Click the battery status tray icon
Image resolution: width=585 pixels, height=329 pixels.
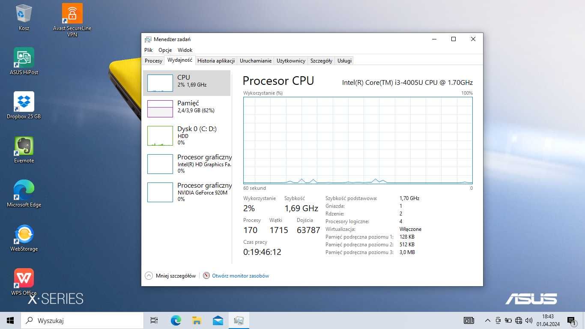click(x=508, y=320)
